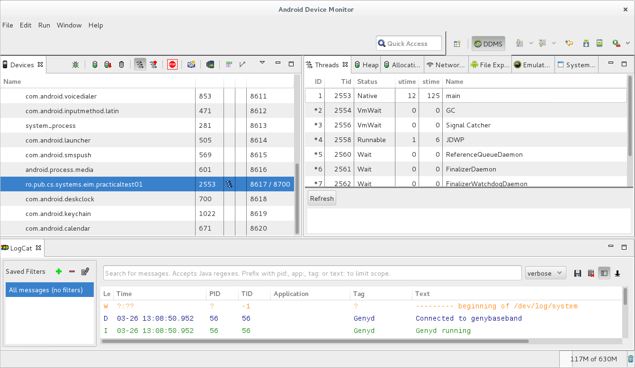Click the Dump View Hierarchy for UI Automator icon

(x=210, y=64)
